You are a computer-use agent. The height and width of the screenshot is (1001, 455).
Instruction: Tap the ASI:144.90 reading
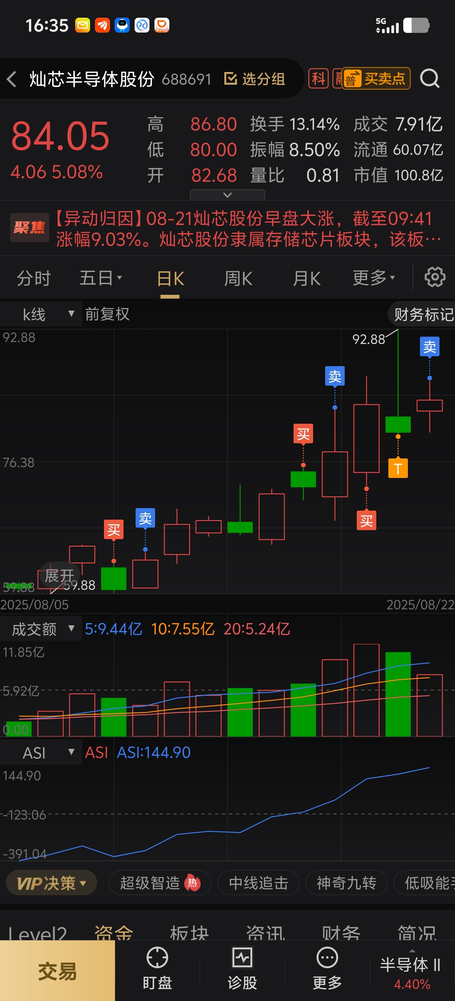click(x=154, y=753)
